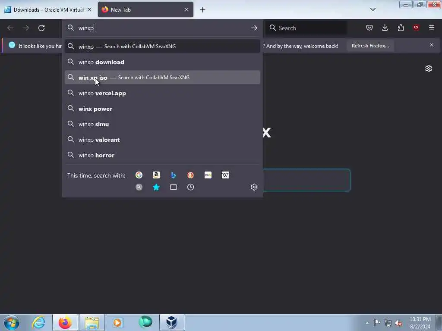Search bookmarks with star icon

(x=156, y=187)
